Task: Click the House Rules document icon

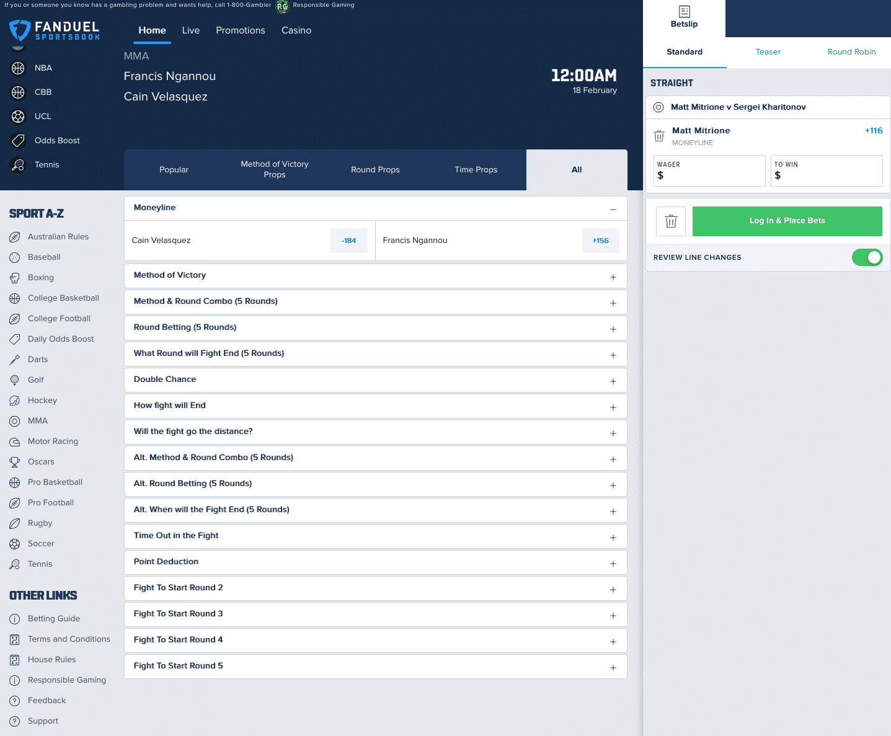Action: [15, 660]
